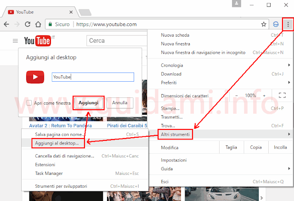This screenshot has height=201, width=294.
Task: Click the profile avatar in title bar
Action: tap(237, 4)
